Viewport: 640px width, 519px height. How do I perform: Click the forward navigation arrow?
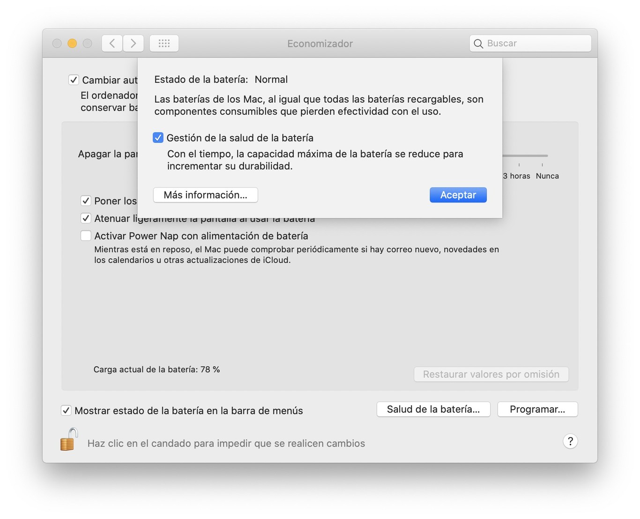pyautogui.click(x=134, y=43)
